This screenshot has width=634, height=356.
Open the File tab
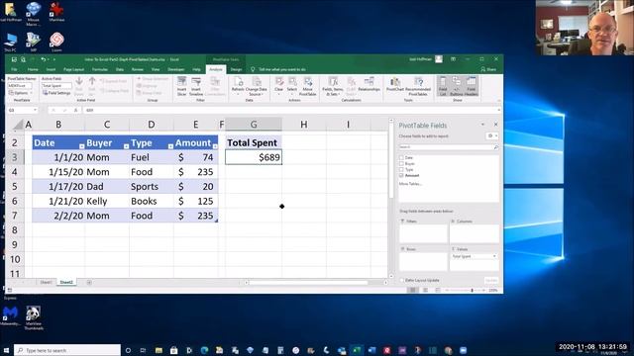click(x=14, y=69)
